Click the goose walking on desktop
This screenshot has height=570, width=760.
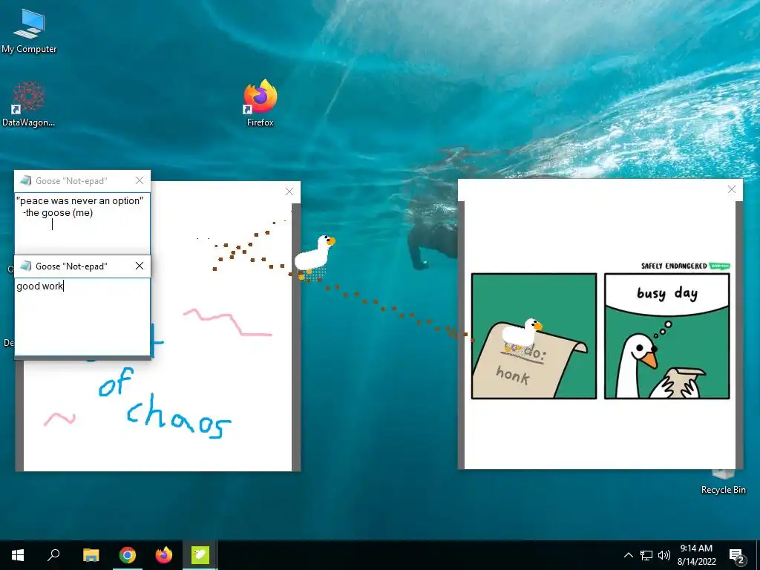315,256
